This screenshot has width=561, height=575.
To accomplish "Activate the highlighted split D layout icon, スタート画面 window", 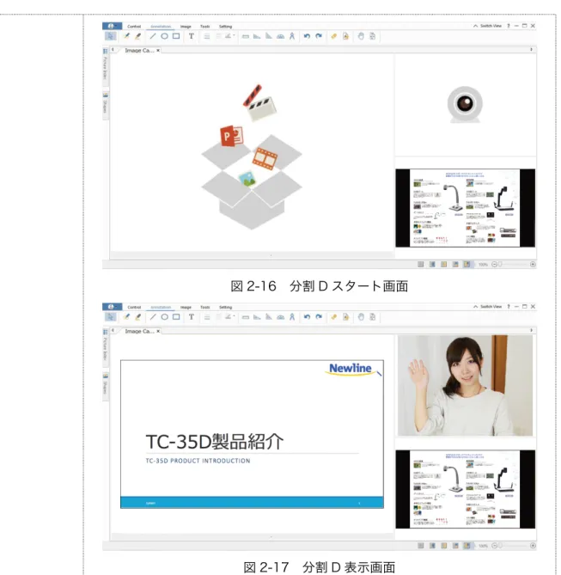I will click(466, 264).
